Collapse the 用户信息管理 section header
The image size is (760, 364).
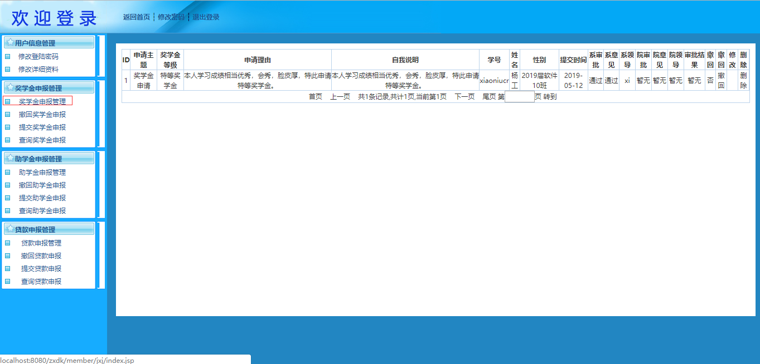[x=49, y=43]
